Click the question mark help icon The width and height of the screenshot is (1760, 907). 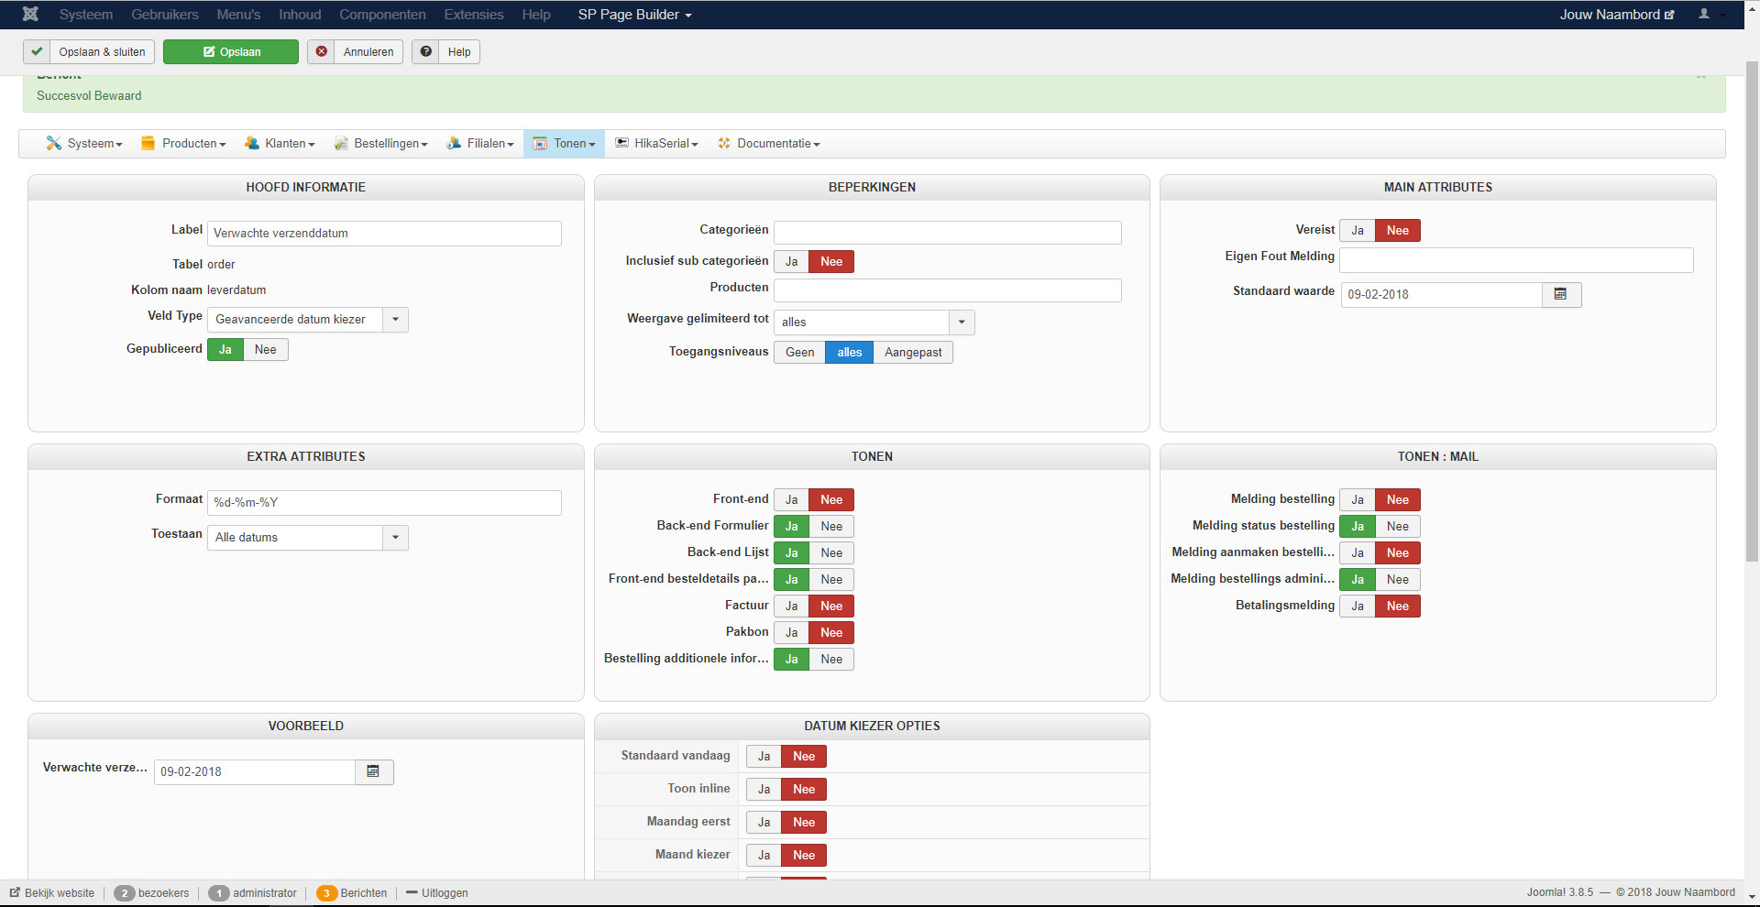coord(426,52)
